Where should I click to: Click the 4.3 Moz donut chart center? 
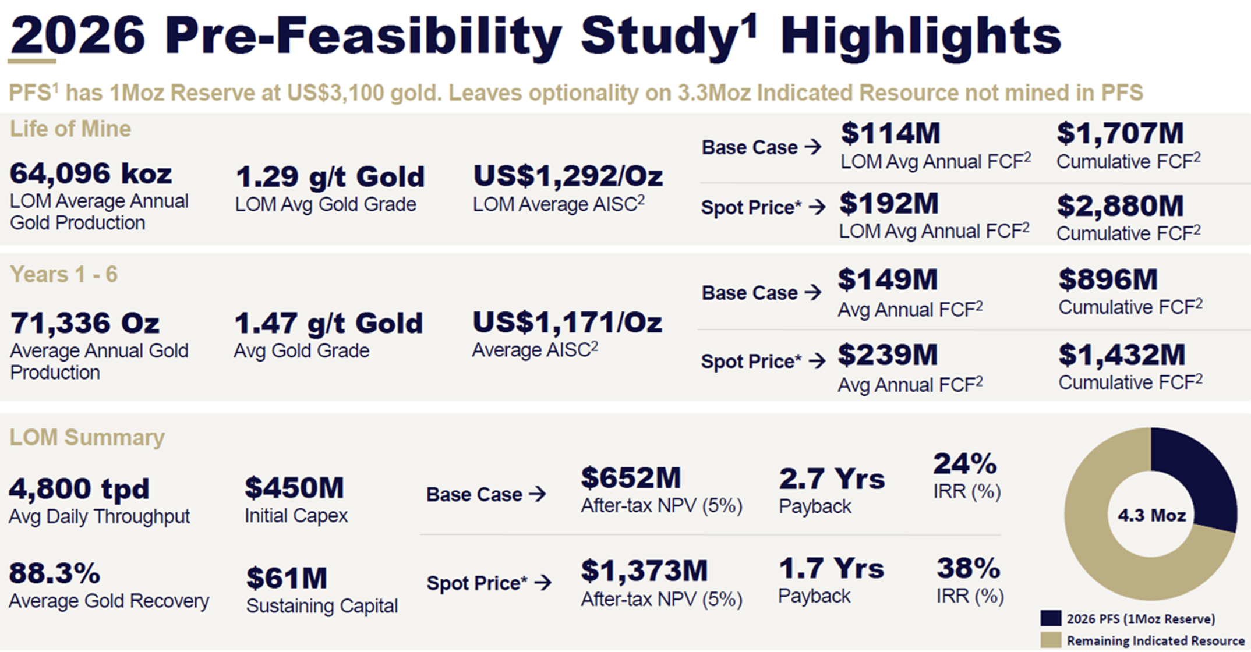click(x=1151, y=515)
